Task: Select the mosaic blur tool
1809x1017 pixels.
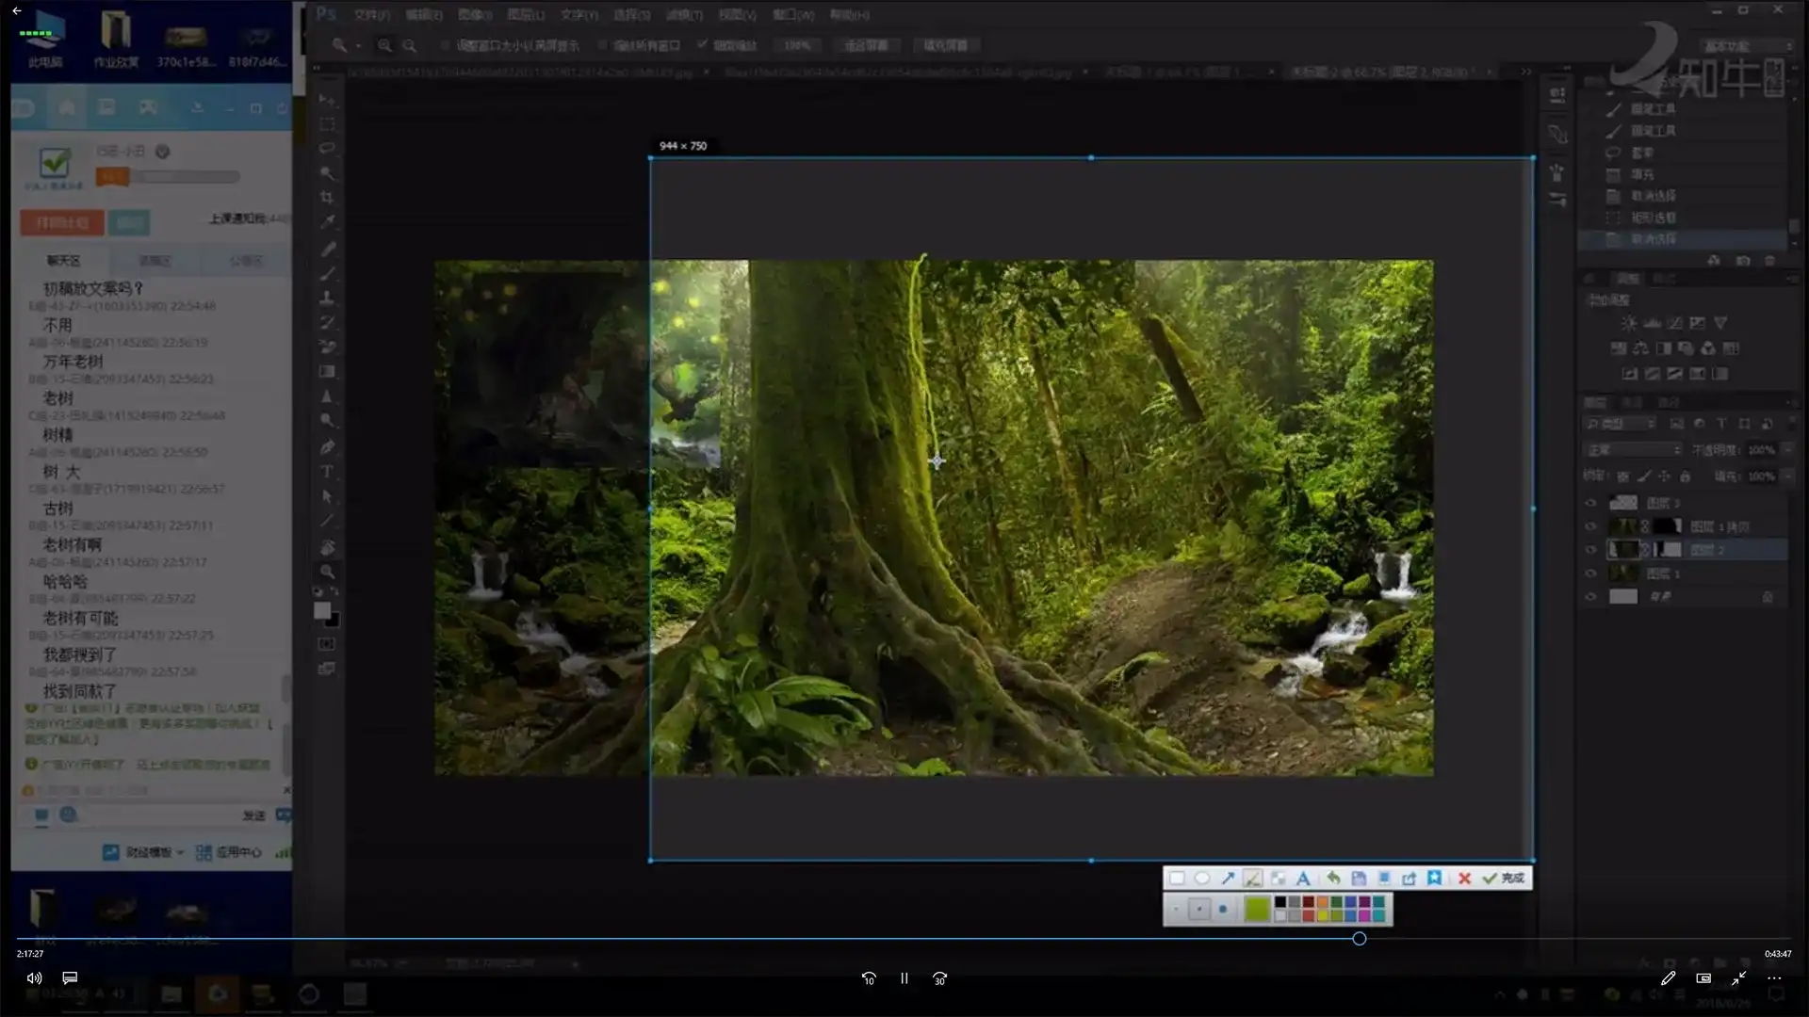Action: (x=1278, y=879)
